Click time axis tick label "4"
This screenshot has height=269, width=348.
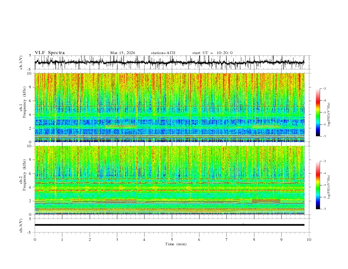pos(144,240)
